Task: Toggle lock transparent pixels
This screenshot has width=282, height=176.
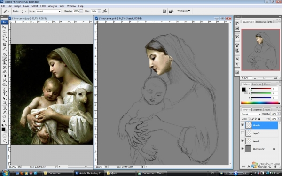Action: [249, 119]
